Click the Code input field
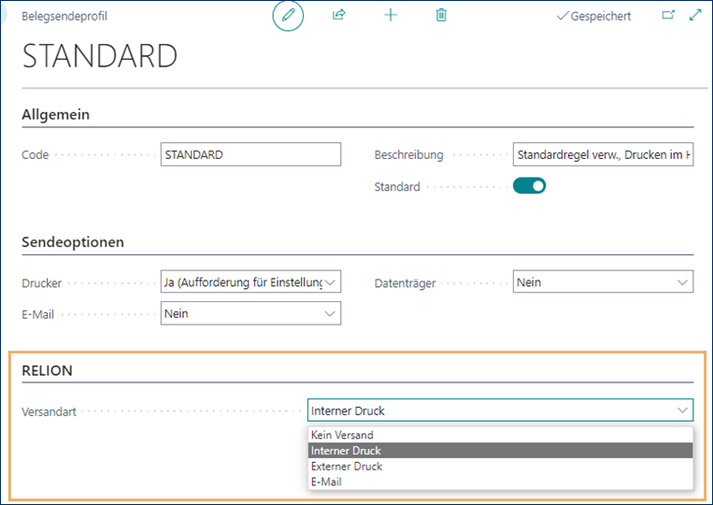Viewport: 713px width, 505px height. pyautogui.click(x=250, y=155)
